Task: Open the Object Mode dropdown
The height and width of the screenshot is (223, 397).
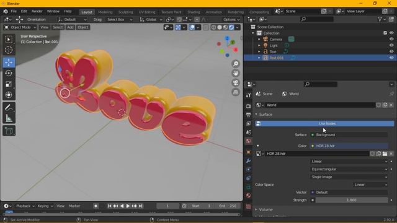Action: click(20, 27)
